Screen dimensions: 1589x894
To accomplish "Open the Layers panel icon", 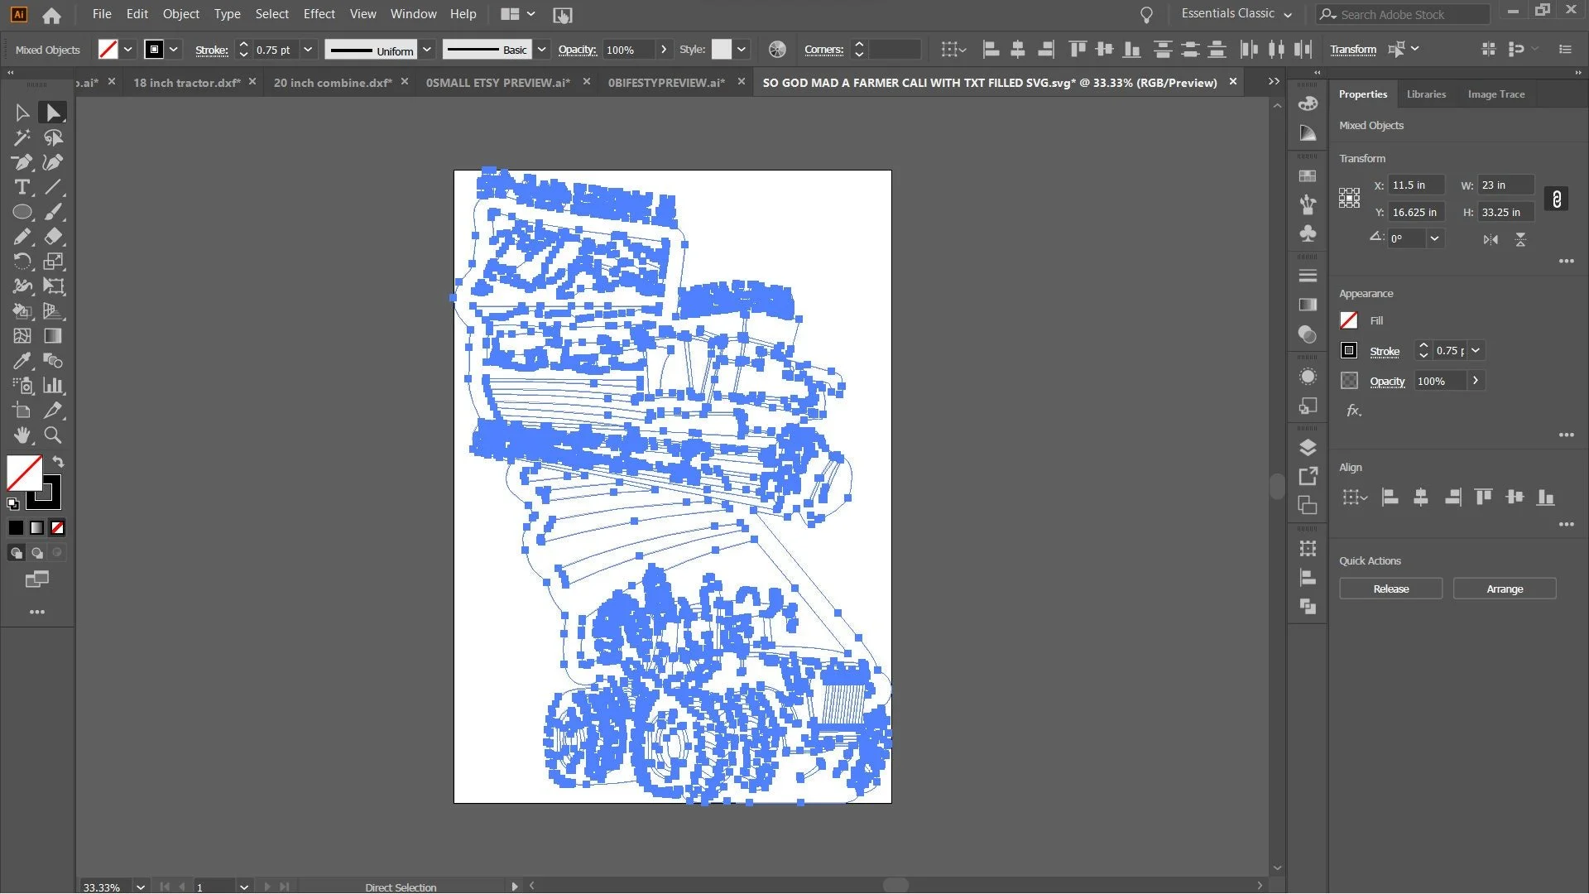I will pos(1308,448).
